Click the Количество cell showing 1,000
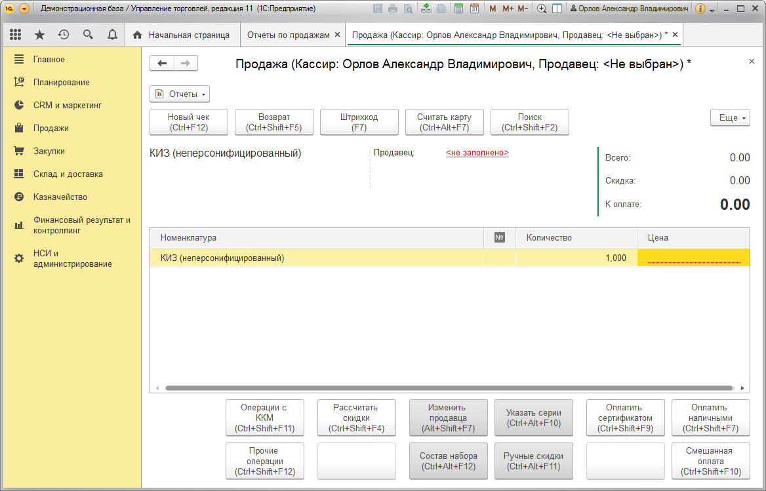Viewport: 766px width, 491px height. 576,258
